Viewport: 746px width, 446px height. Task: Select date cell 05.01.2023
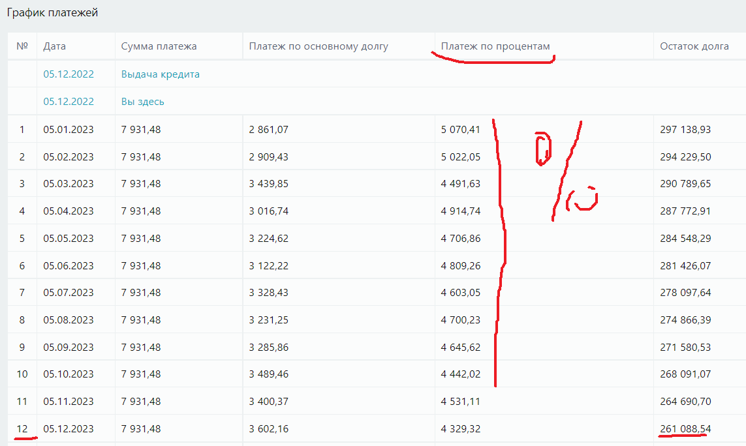(x=69, y=129)
